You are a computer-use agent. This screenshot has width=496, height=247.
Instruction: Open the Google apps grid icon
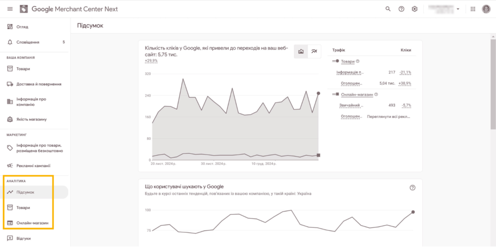tap(473, 9)
